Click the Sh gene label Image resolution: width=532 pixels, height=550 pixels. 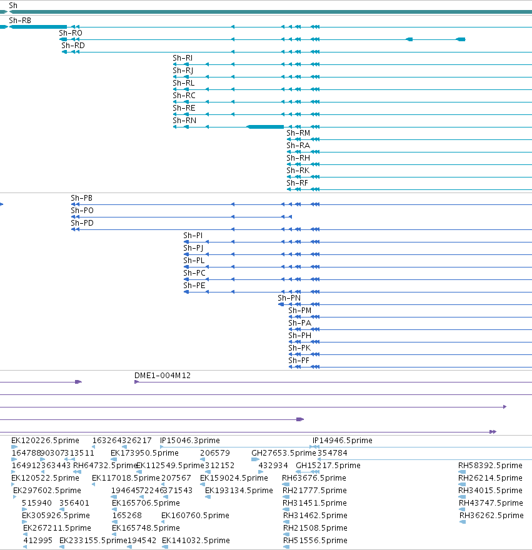tap(13, 5)
